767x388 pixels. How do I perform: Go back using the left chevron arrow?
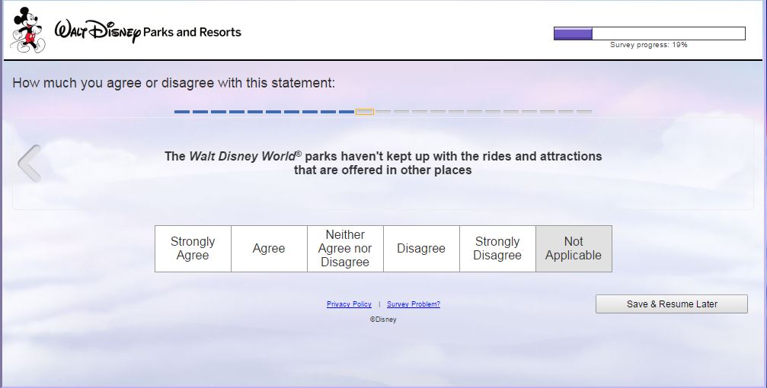click(x=29, y=163)
